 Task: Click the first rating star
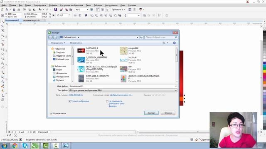[153, 95]
